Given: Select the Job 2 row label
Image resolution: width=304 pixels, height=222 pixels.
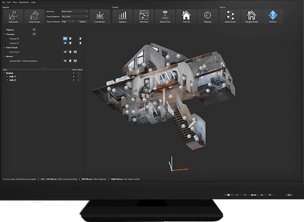Looking at the screenshot, I should click(12, 80).
